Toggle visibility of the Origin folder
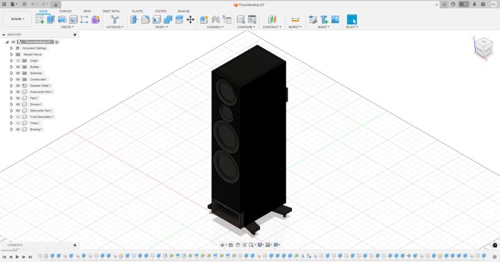500x262 pixels. tap(18, 61)
